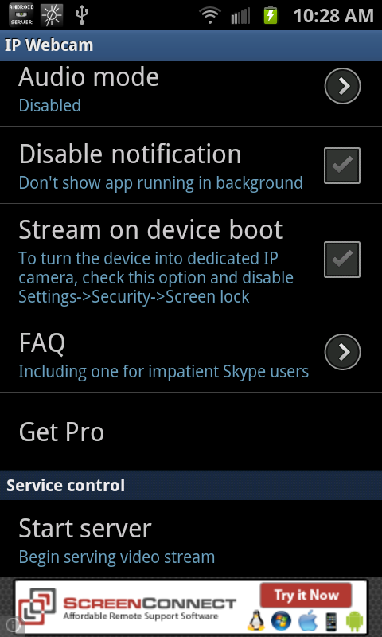The width and height of the screenshot is (382, 637).
Task: Toggle the Disable notification checkbox
Action: [x=342, y=166]
